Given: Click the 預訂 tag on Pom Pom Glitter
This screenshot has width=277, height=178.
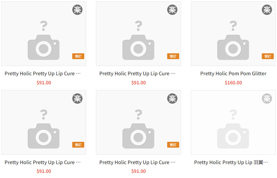Looking at the screenshot, I should tap(268, 56).
